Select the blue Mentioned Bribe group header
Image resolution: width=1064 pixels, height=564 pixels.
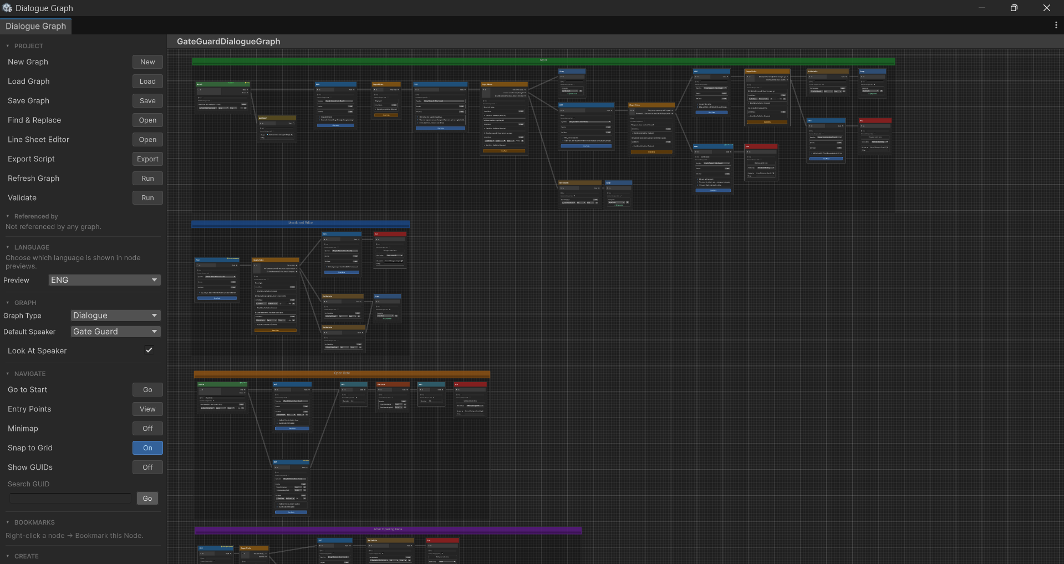click(301, 223)
